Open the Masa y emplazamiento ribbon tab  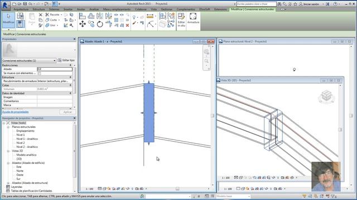tap(117, 9)
